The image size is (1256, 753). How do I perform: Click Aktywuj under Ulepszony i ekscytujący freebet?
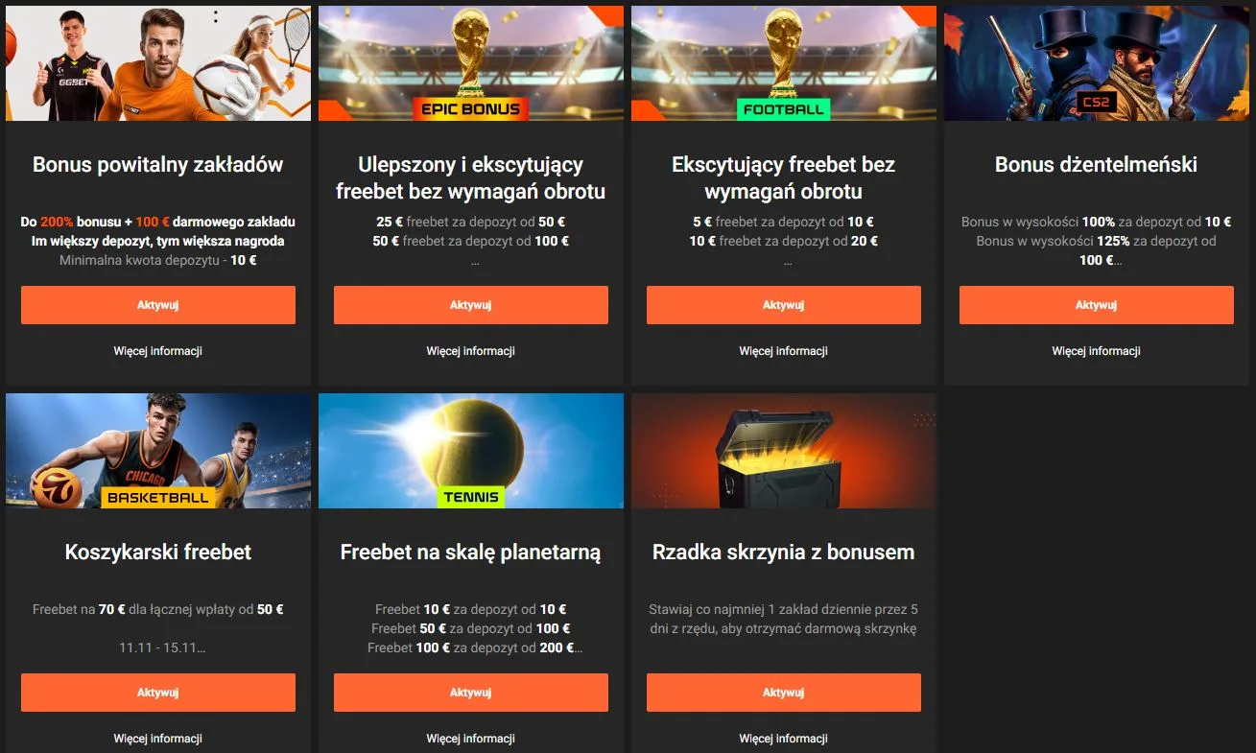471,305
